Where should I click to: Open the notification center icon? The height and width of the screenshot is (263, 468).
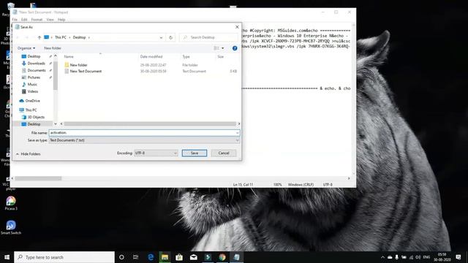(458, 257)
